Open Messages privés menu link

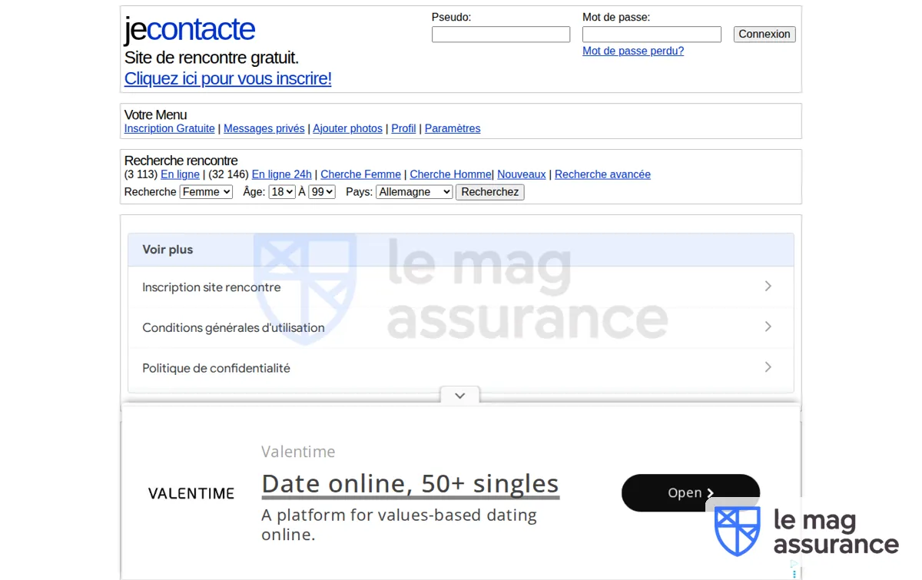[x=264, y=129]
